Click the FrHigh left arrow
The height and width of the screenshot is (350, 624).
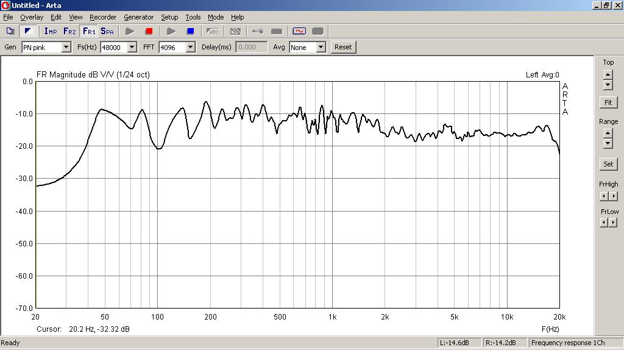[604, 196]
